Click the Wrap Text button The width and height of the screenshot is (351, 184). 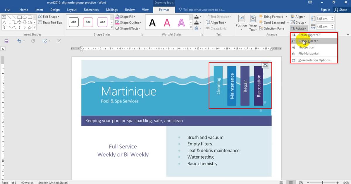(253, 23)
